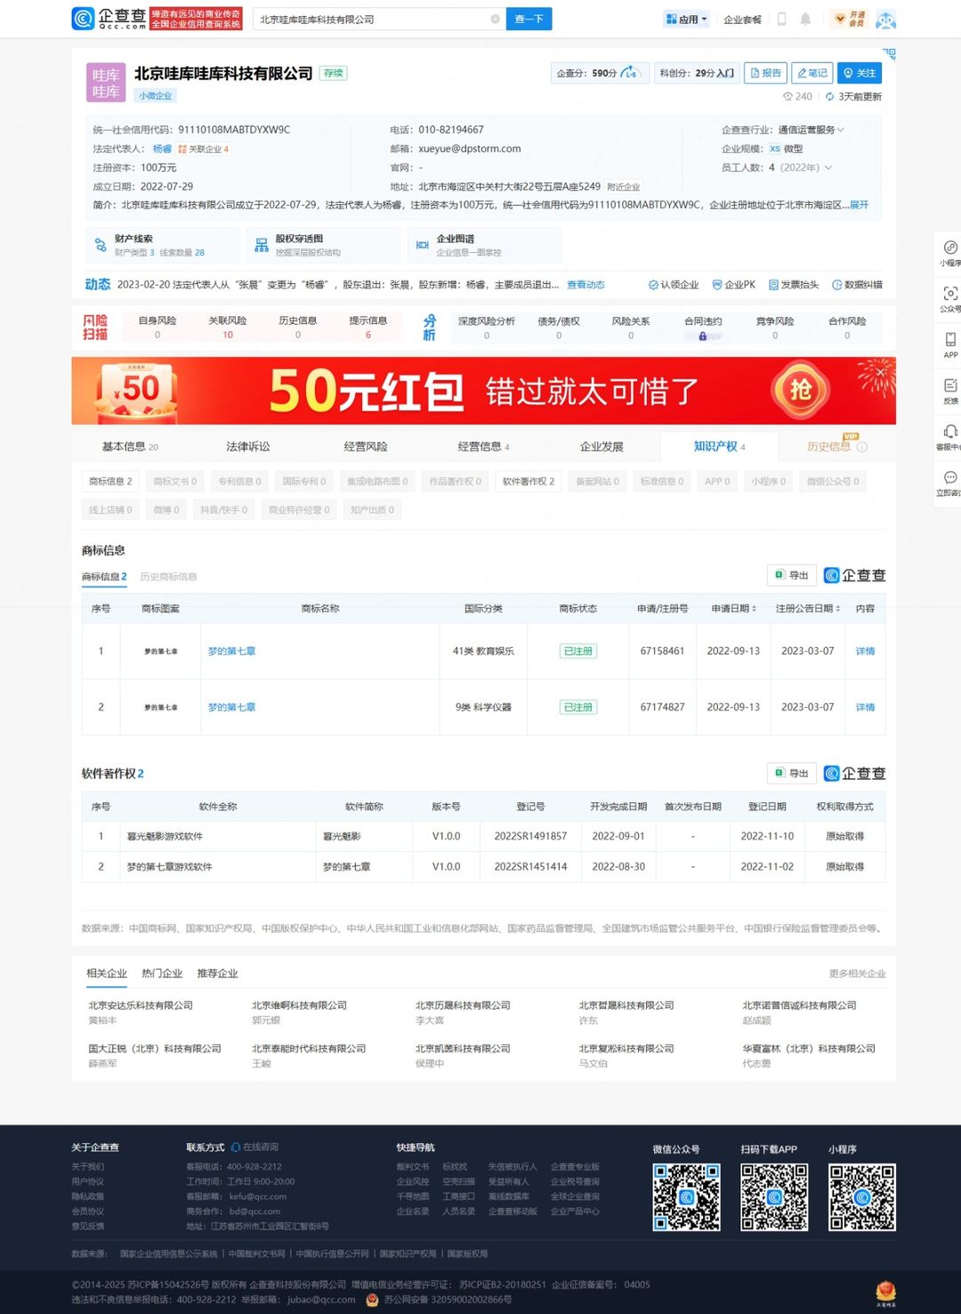Click the 笔记 button
The height and width of the screenshot is (1314, 961).
[812, 73]
